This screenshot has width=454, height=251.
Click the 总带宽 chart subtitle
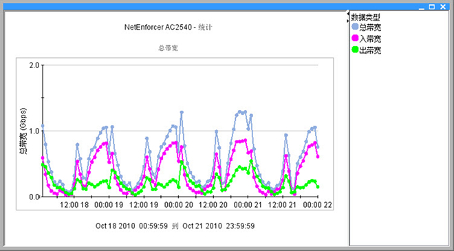tap(168, 48)
